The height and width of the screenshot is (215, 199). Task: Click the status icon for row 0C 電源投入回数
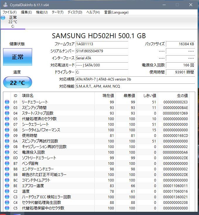pyautogui.click(x=7, y=152)
